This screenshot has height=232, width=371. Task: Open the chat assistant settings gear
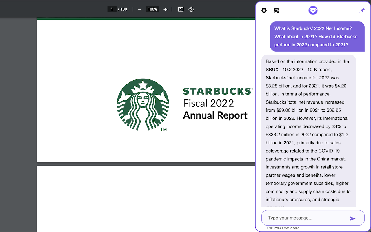[x=264, y=10]
